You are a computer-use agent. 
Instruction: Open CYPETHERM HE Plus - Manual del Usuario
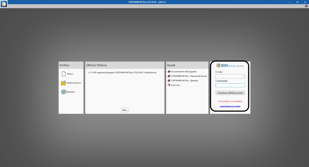tap(189, 76)
